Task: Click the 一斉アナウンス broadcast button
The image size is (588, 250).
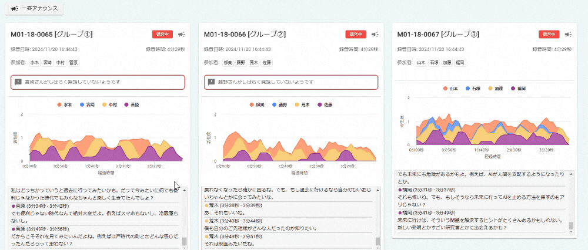Action: coord(34,9)
